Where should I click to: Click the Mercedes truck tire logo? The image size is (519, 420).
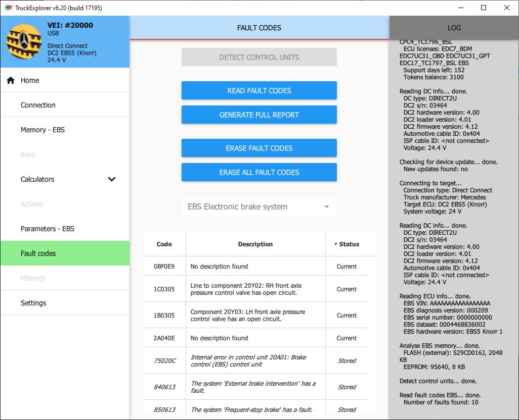pyautogui.click(x=24, y=41)
